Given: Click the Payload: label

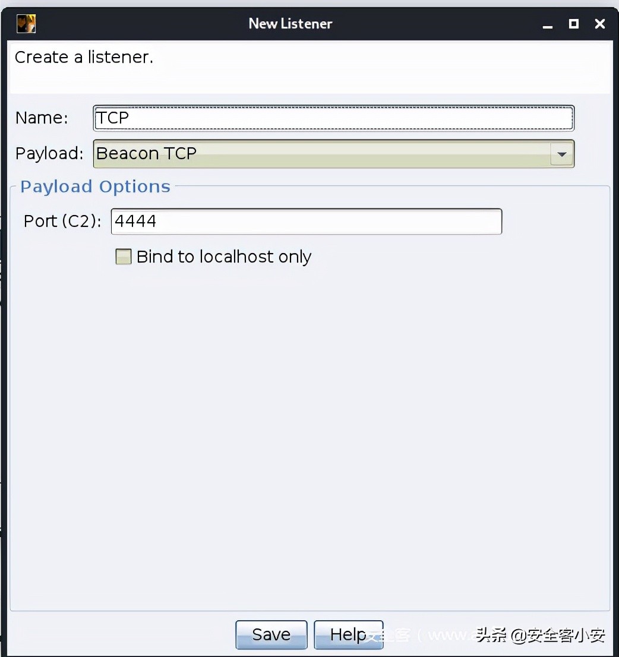Looking at the screenshot, I should coord(49,154).
